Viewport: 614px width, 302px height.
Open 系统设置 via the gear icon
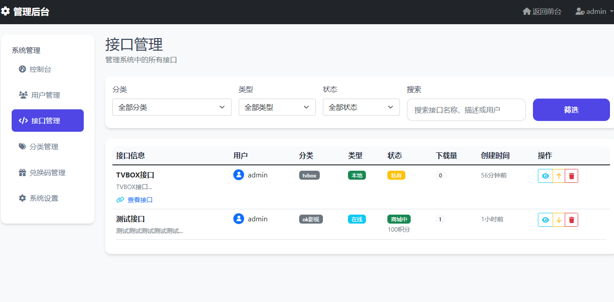click(x=23, y=198)
